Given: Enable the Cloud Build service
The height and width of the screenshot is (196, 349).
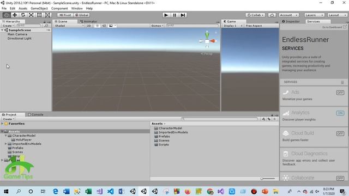Looking at the screenshot, I should click(340, 133).
